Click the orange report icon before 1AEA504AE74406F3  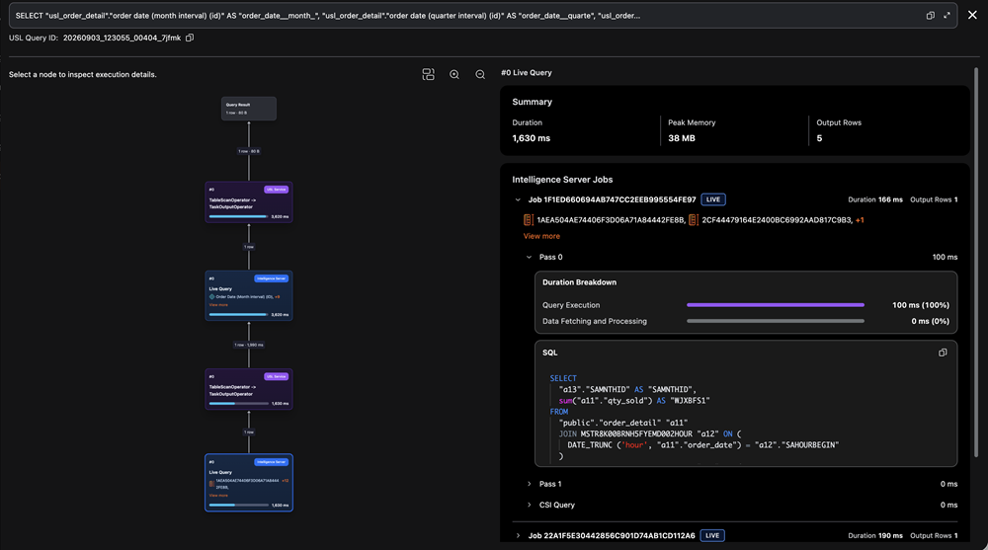(528, 220)
